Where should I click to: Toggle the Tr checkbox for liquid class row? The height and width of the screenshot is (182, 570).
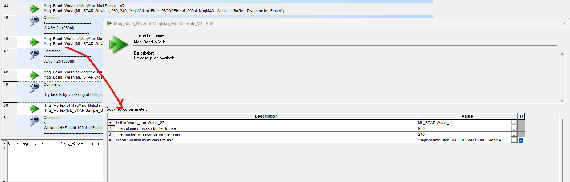[x=521, y=140]
